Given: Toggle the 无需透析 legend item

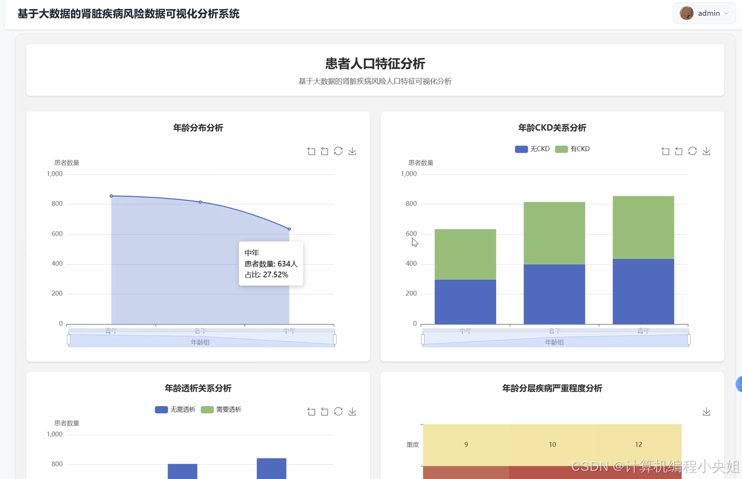Looking at the screenshot, I should 175,409.
